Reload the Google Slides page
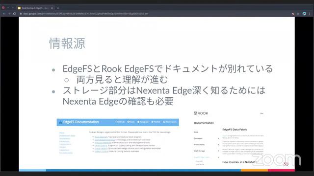The height and width of the screenshot is (176, 314). click(14, 14)
